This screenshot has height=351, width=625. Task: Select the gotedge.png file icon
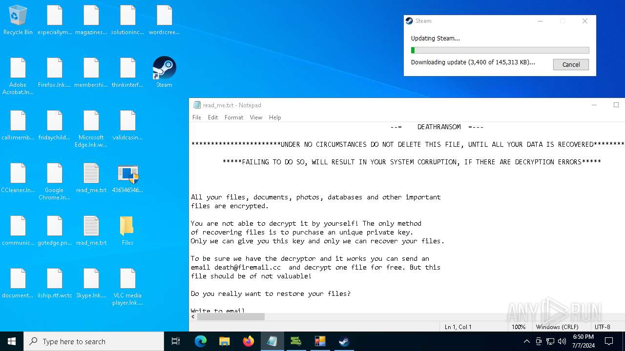55,231
